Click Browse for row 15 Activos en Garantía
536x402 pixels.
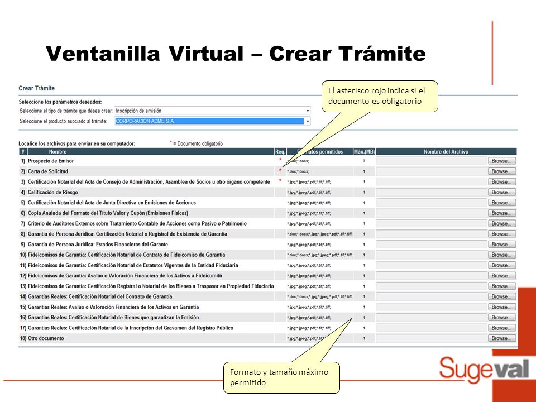click(501, 307)
